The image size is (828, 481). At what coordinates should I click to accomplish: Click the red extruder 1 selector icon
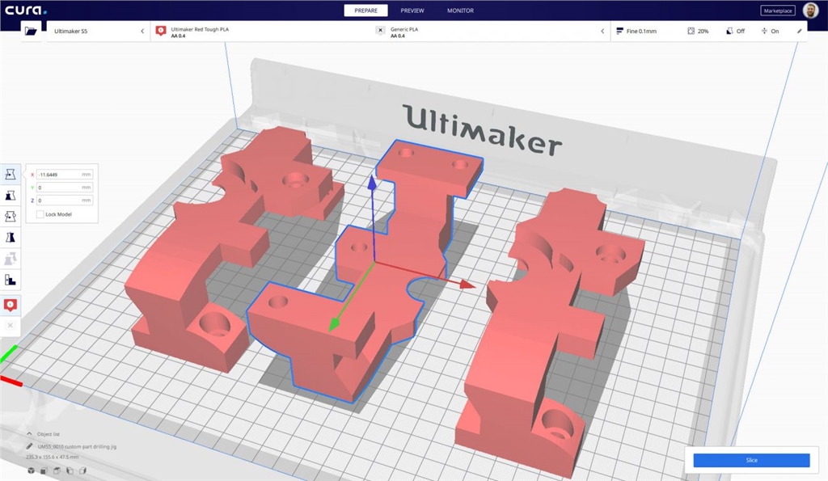click(x=11, y=304)
